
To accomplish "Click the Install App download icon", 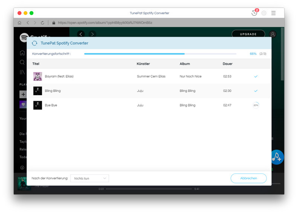I will [x=22, y=168].
